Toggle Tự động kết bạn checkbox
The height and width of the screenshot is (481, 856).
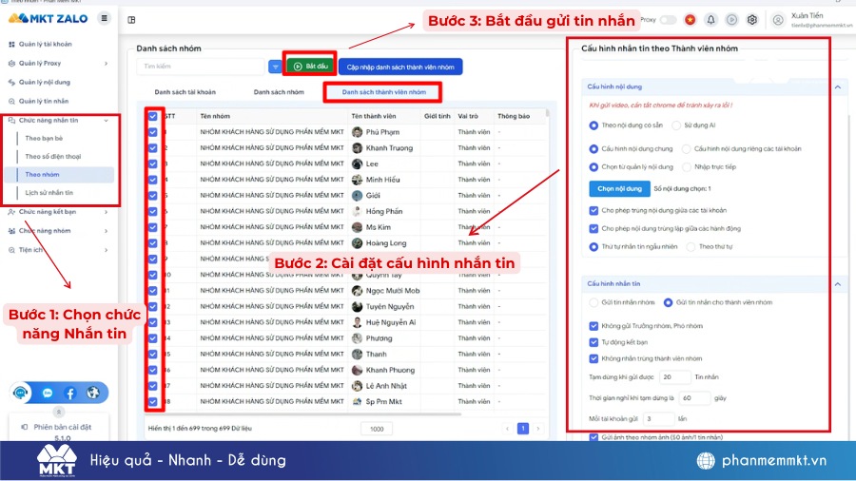tap(593, 342)
